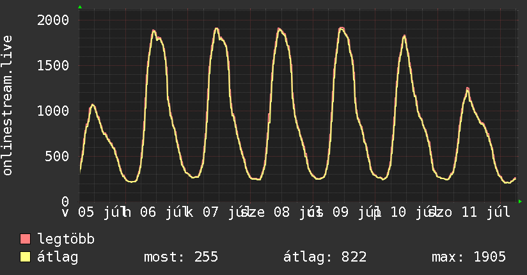This screenshot has width=527, height=275.
Task: Click the green arrow at y-axis top
Action: (x=80, y=7)
